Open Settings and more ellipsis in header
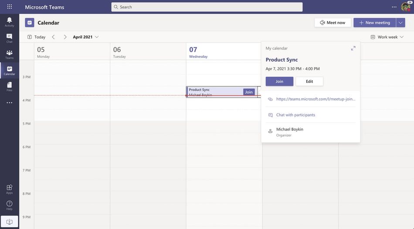 click(394, 7)
